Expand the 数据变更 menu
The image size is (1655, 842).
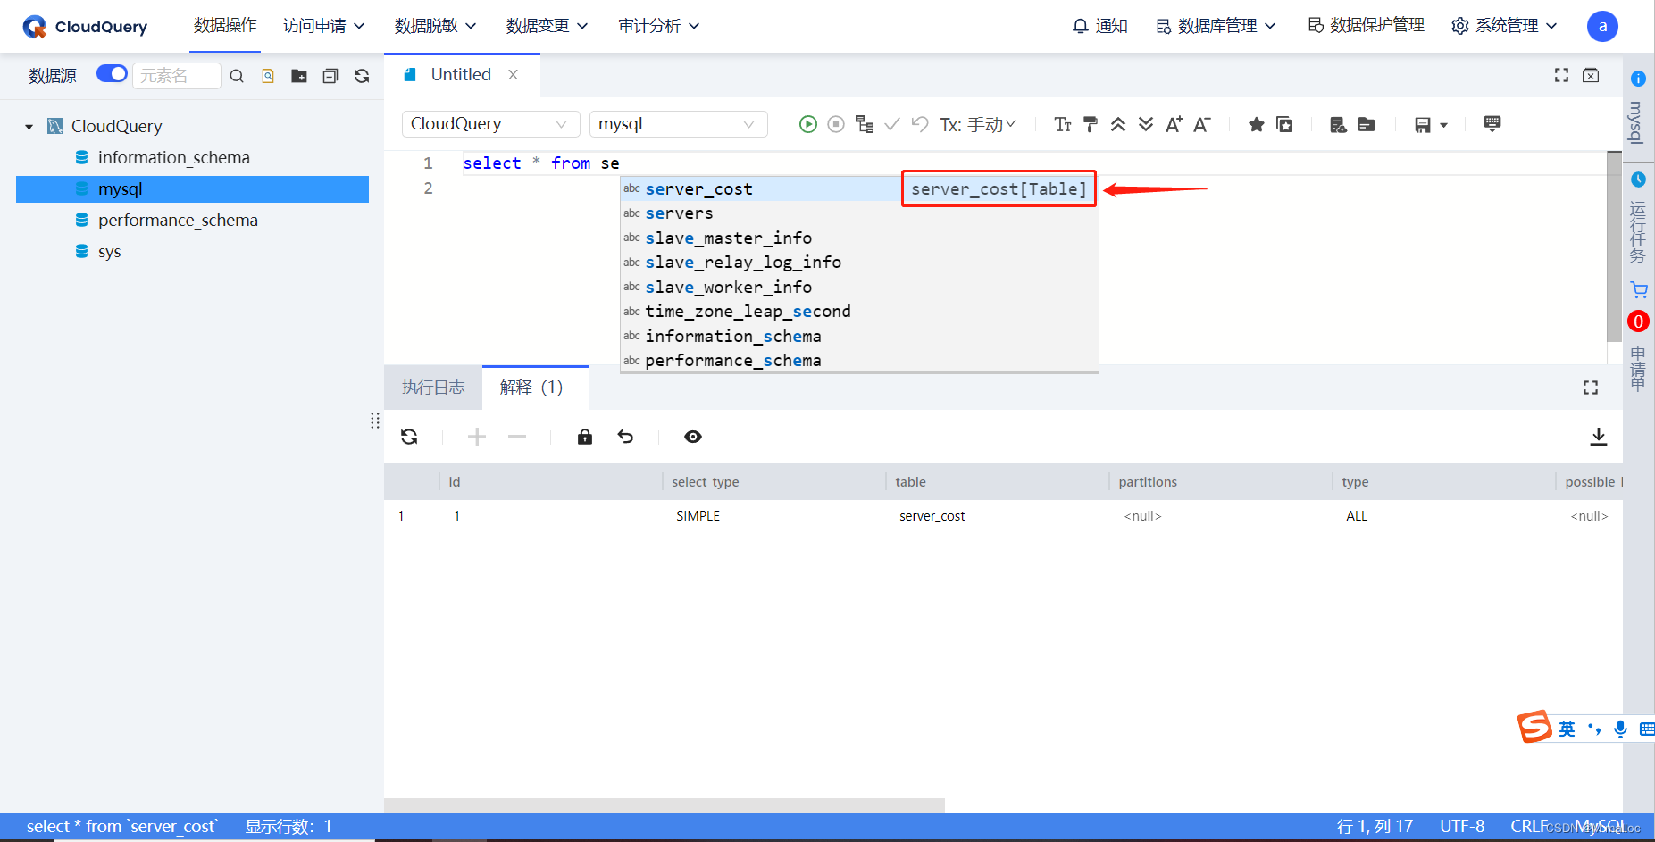pos(547,26)
